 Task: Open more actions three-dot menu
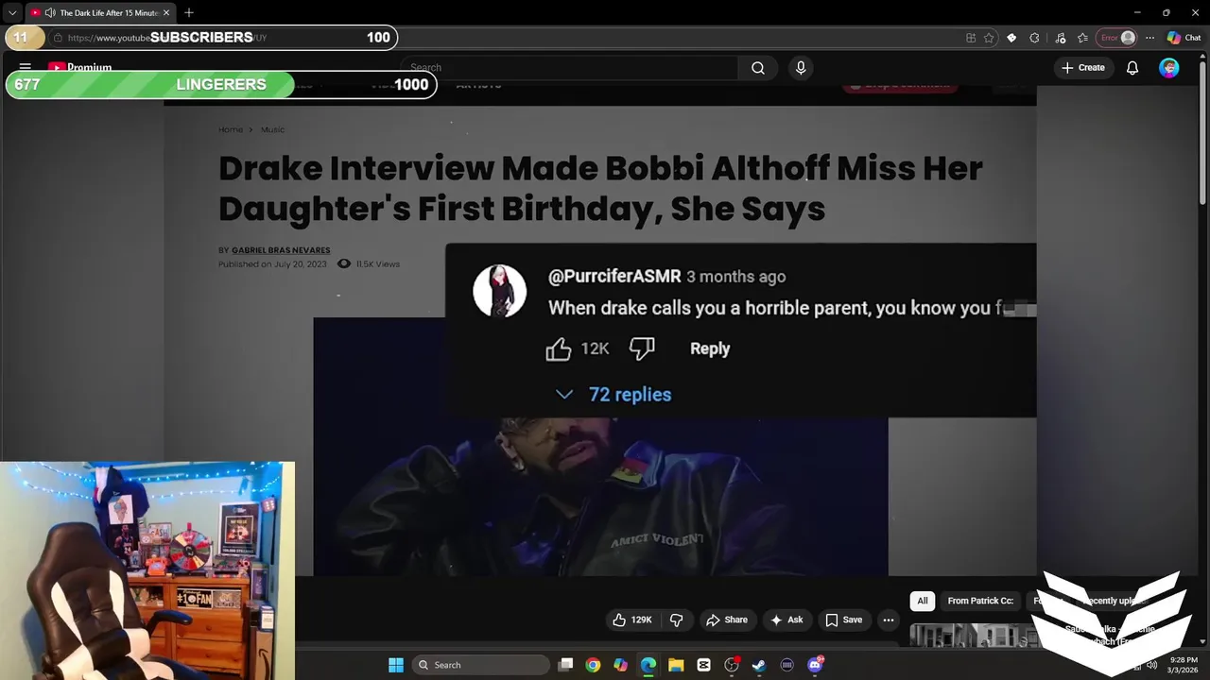coord(889,620)
